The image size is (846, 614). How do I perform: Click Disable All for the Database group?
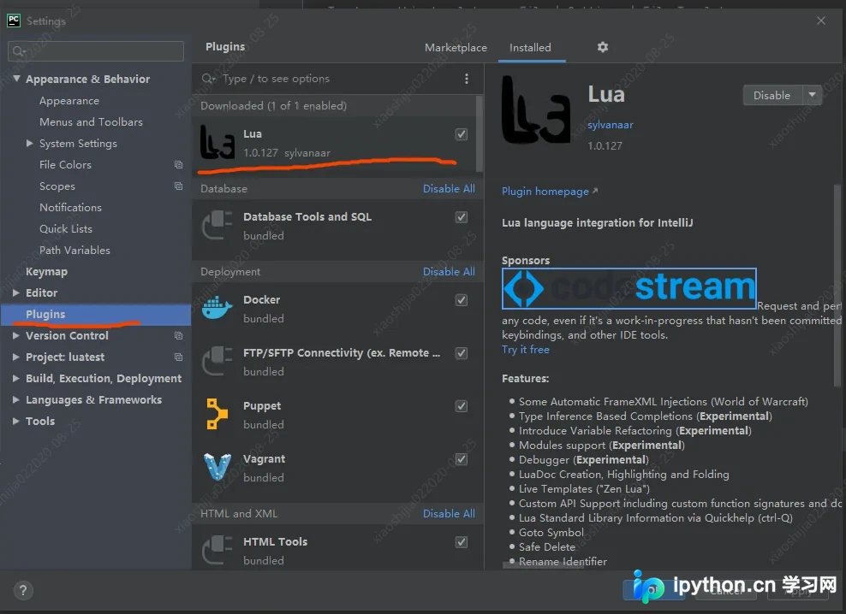click(449, 189)
